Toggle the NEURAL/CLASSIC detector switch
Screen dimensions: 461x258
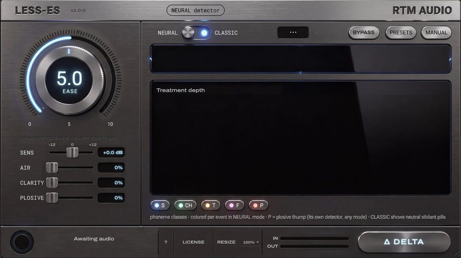pos(196,33)
